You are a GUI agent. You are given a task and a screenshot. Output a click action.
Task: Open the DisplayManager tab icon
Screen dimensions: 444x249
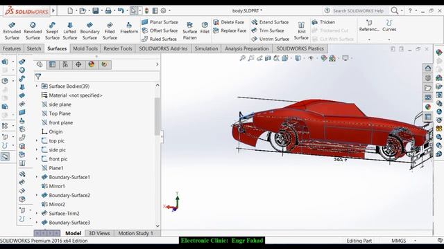click(x=91, y=64)
